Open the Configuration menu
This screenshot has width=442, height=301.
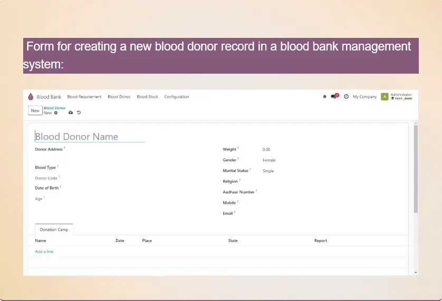pos(176,97)
